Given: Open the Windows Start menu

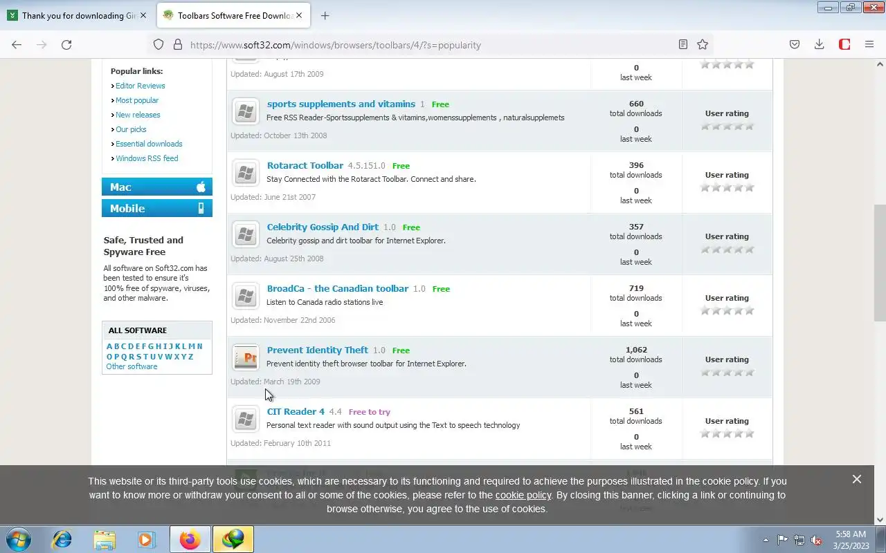Looking at the screenshot, I should [x=18, y=539].
